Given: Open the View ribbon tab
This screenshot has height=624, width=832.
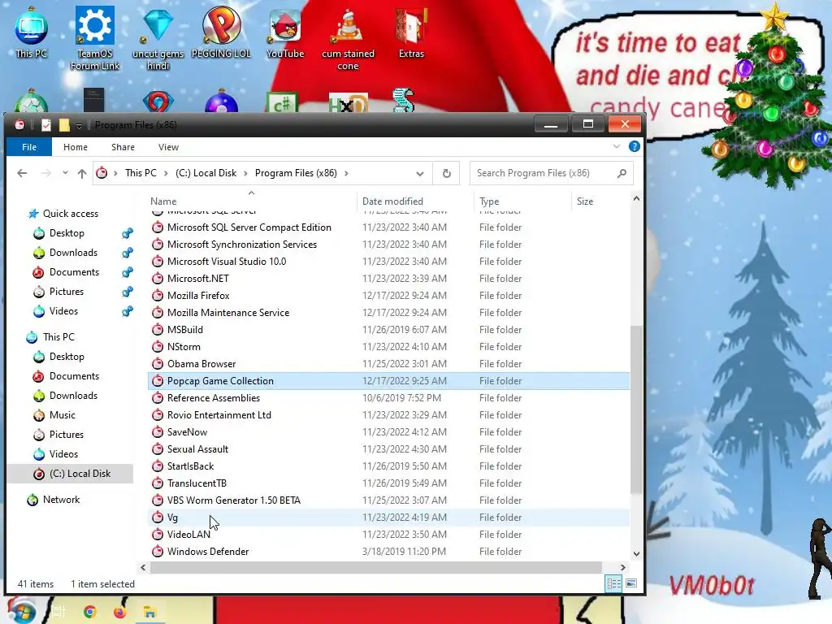Looking at the screenshot, I should tap(168, 147).
